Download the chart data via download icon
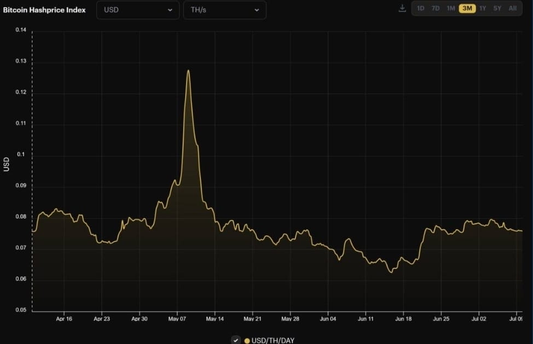Image resolution: width=533 pixels, height=344 pixels. click(x=402, y=9)
